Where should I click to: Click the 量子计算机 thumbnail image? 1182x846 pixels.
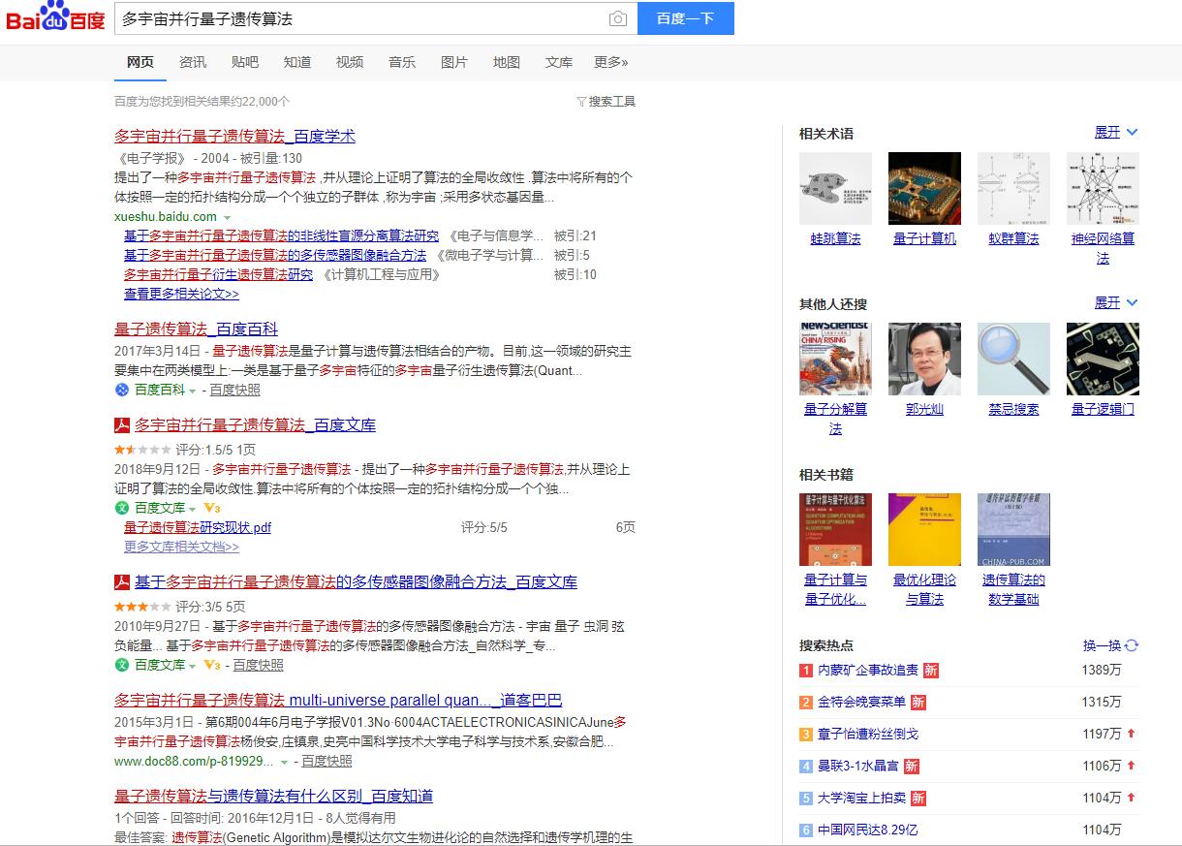tap(924, 188)
